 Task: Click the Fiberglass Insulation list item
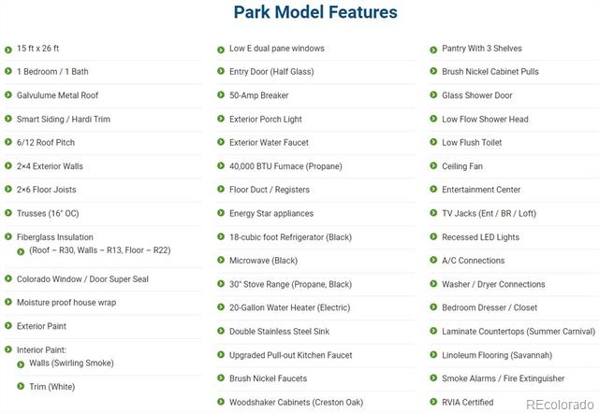tap(55, 236)
